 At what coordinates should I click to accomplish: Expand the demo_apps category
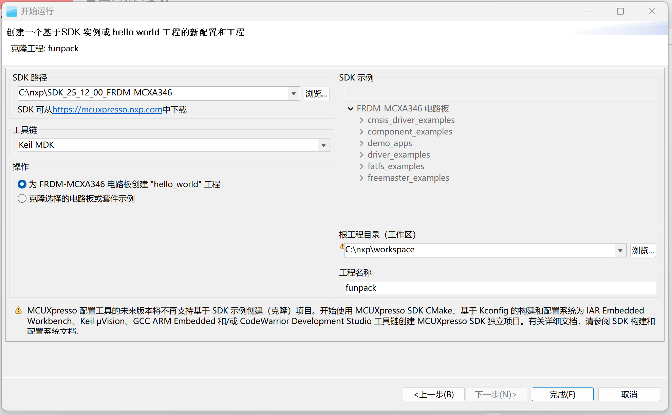(x=361, y=143)
